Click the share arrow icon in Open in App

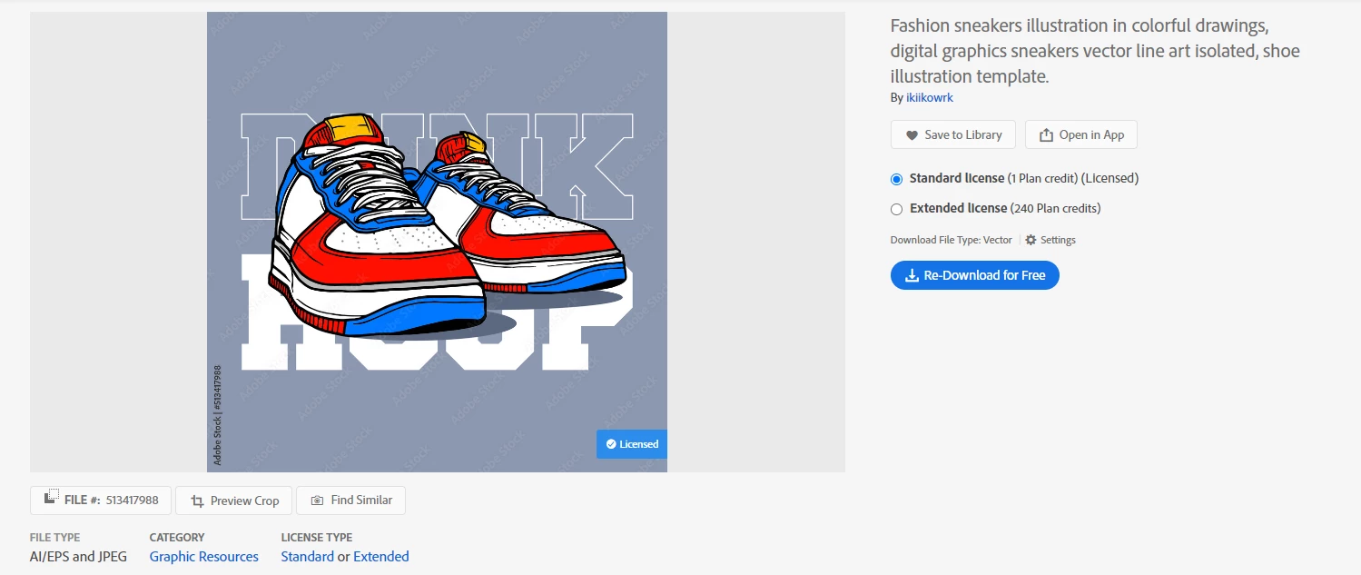pyautogui.click(x=1046, y=134)
